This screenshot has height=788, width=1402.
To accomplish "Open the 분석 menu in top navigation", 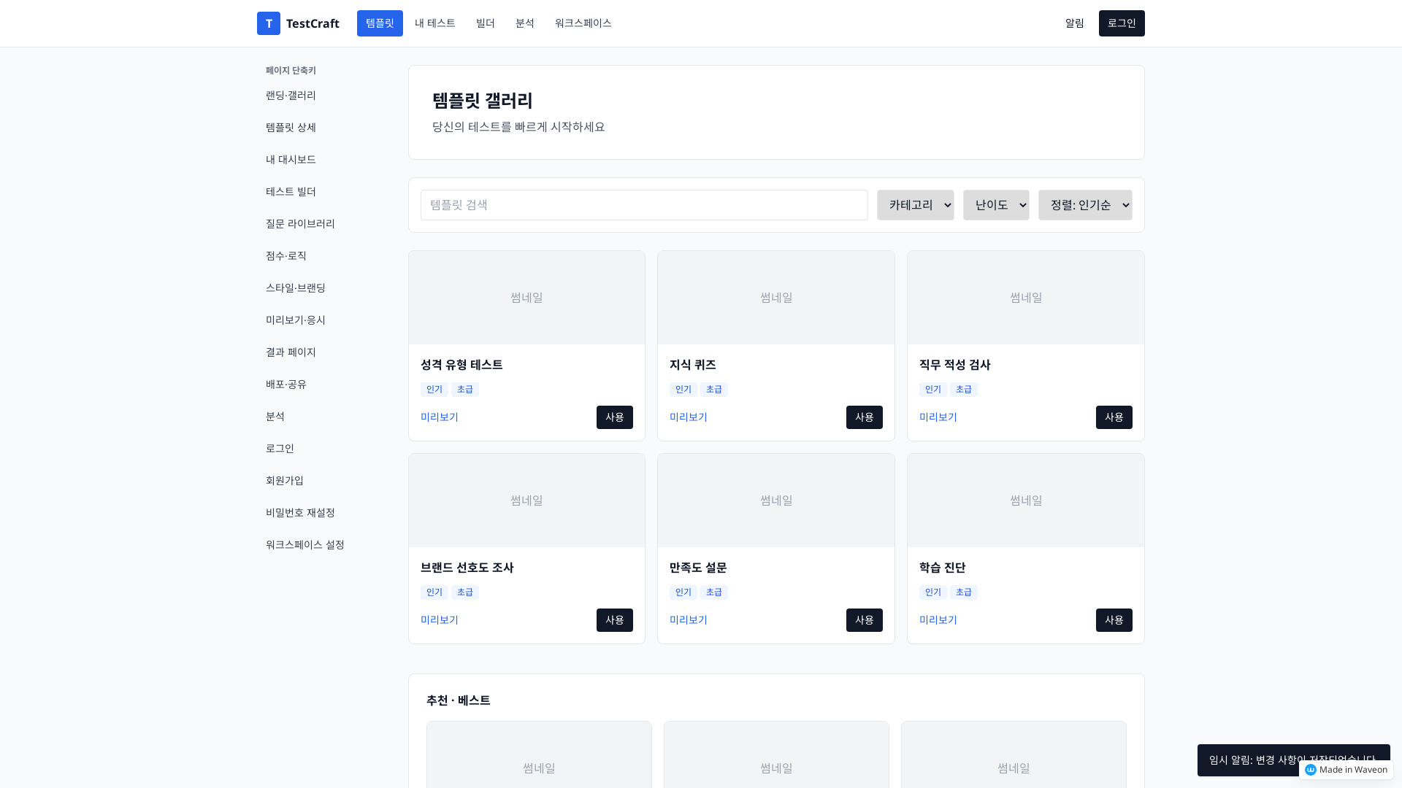I will (524, 23).
